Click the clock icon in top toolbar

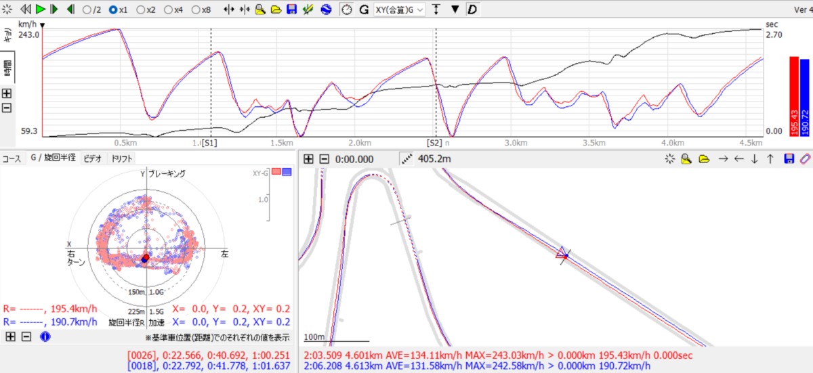tap(346, 10)
